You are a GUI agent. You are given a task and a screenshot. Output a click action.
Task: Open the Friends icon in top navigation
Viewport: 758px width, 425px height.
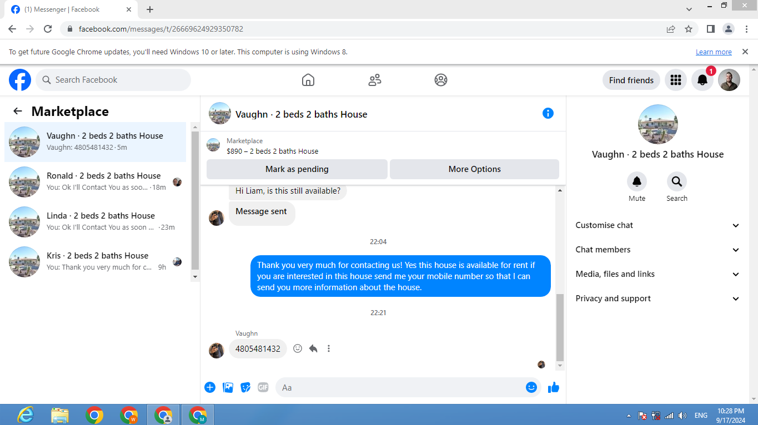click(375, 80)
